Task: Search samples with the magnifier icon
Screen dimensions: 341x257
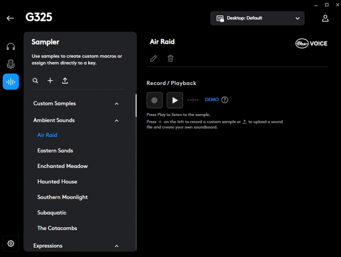Action: [36, 81]
